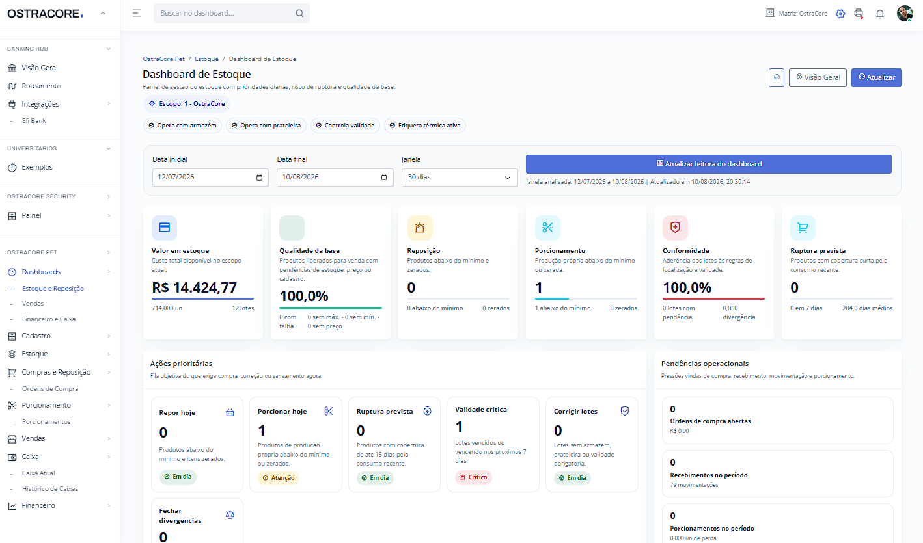The height and width of the screenshot is (543, 923).
Task: Click the Etiqueta térmica ativa chip
Action: (x=425, y=126)
